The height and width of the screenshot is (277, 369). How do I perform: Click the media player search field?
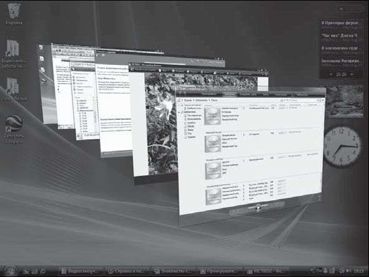pos(304,100)
